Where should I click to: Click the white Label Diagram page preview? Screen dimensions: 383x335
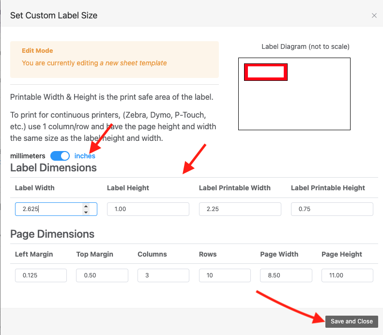pyautogui.click(x=294, y=104)
